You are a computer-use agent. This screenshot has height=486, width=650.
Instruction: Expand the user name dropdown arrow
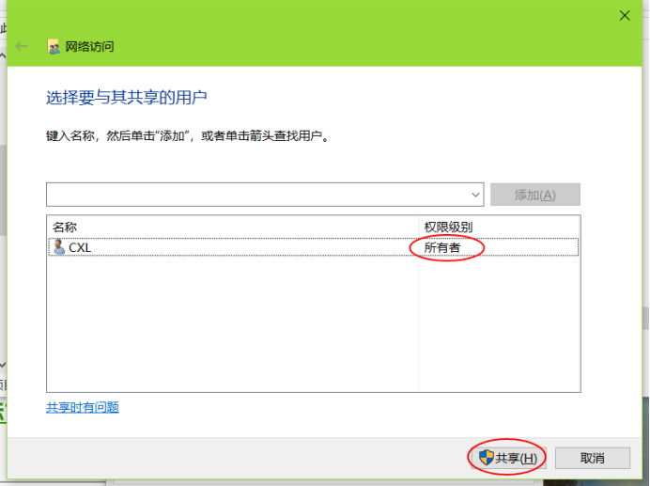(475, 195)
